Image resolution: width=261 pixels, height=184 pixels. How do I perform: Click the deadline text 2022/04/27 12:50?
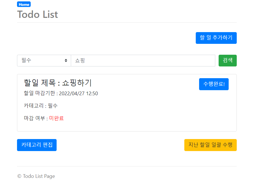[x=78, y=94]
